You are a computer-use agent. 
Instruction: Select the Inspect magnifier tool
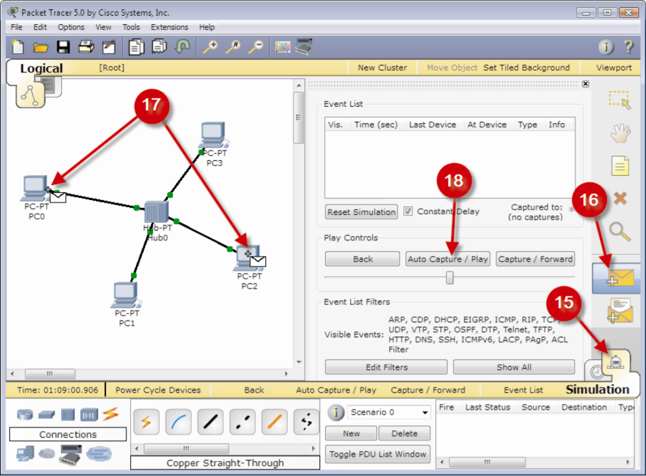click(x=619, y=229)
